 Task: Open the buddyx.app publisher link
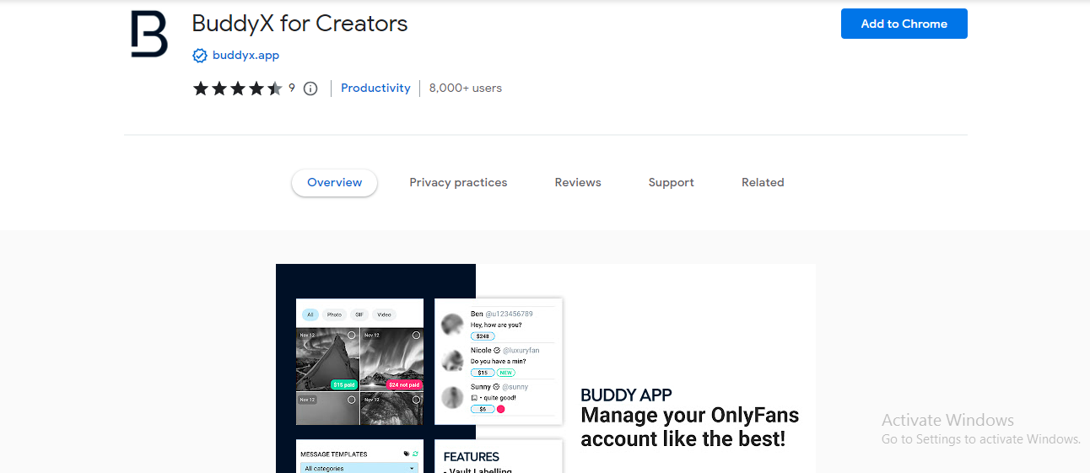[x=246, y=56]
